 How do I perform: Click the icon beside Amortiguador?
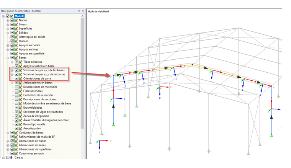coord(20,128)
